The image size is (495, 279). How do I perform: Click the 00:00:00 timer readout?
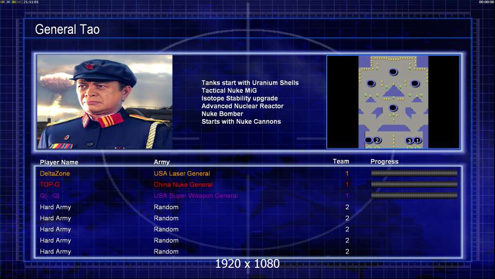click(x=487, y=2)
